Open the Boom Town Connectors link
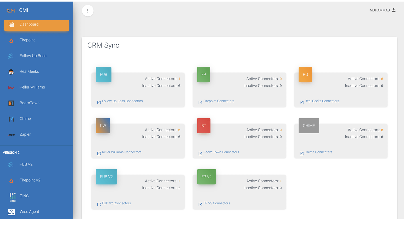 pos(221,152)
